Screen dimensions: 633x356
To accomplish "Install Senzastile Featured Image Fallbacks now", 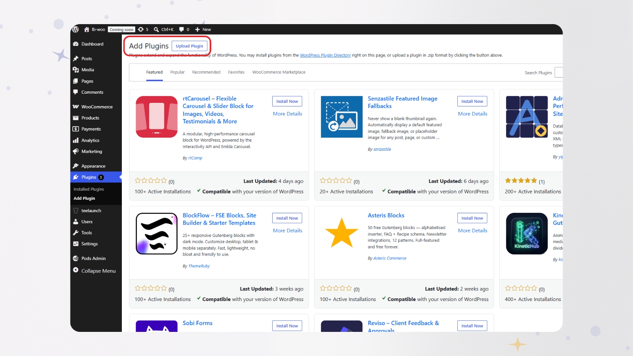I will 472,101.
